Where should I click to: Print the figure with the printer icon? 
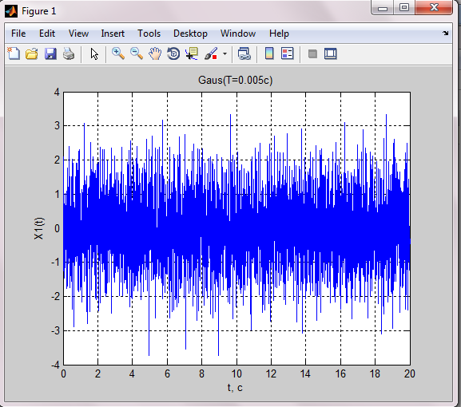(69, 54)
